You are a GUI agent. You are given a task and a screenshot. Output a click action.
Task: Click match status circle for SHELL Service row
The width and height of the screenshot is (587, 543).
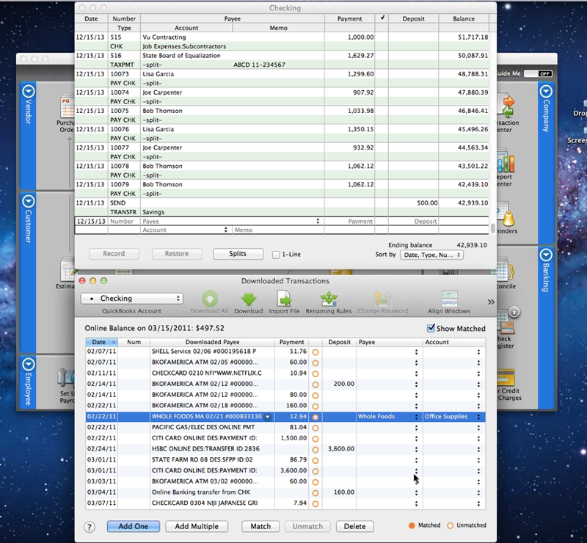[x=316, y=352]
